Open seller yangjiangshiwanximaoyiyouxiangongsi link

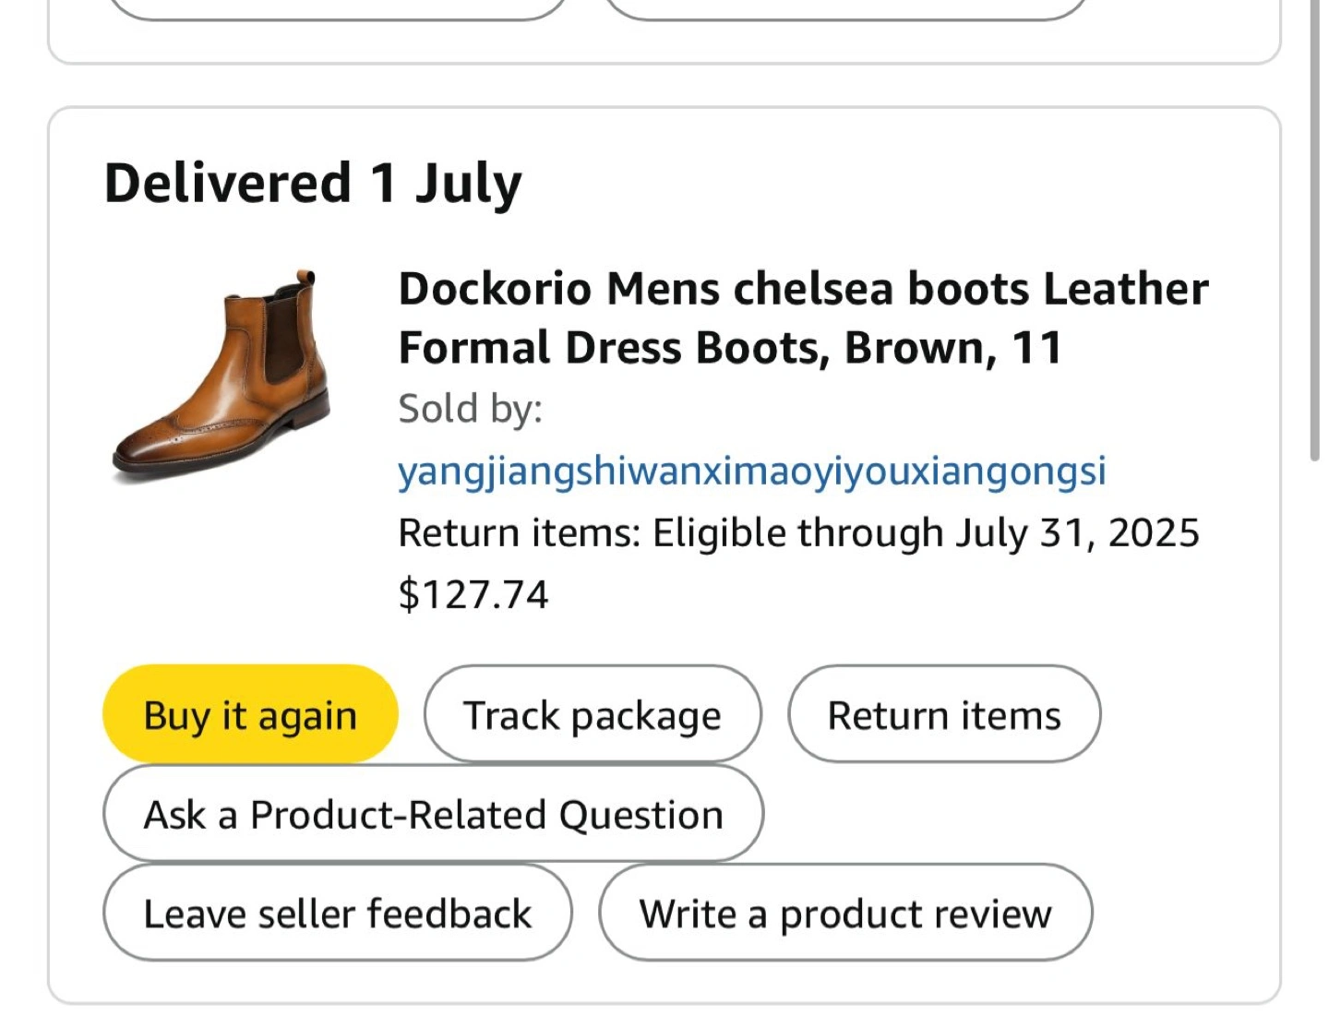click(752, 471)
